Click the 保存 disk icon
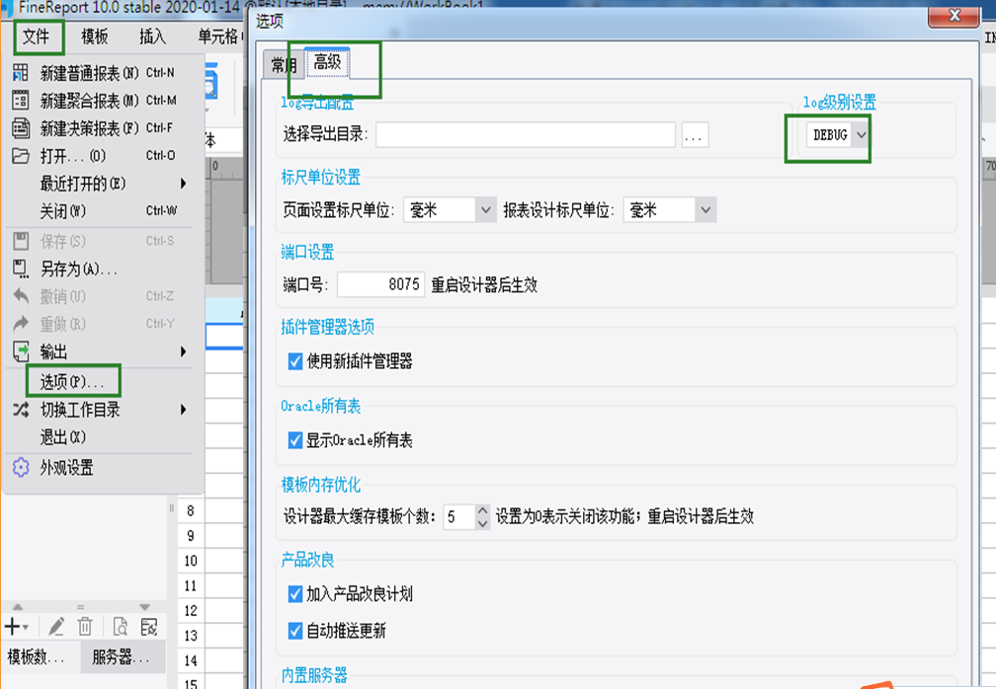 21,241
